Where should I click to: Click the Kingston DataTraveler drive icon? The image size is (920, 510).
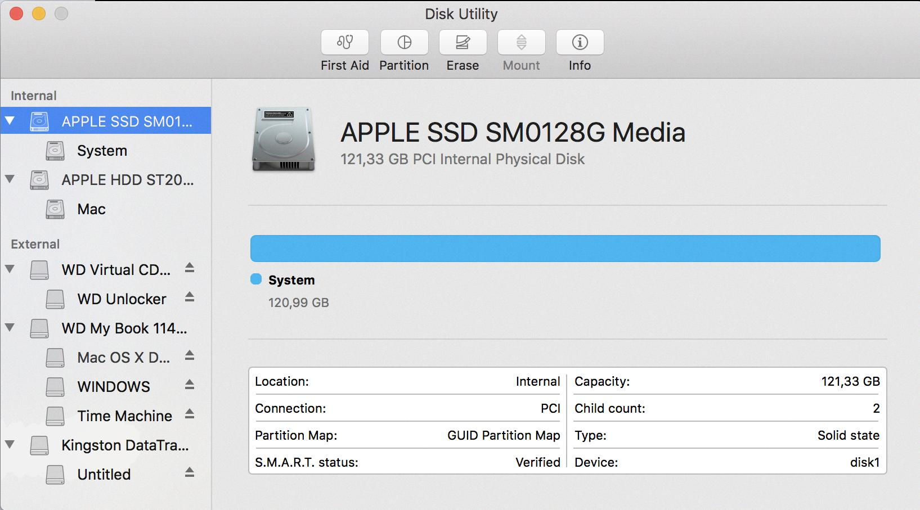39,445
